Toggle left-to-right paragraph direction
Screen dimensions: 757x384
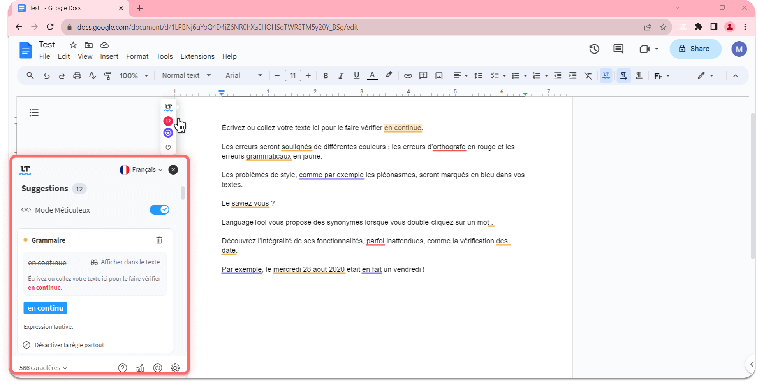tap(623, 76)
